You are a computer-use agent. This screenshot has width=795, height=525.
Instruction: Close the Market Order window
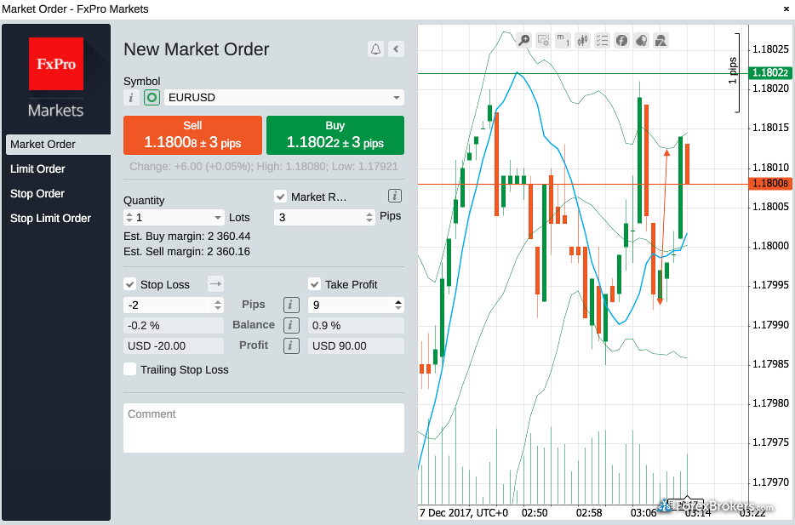coord(786,9)
